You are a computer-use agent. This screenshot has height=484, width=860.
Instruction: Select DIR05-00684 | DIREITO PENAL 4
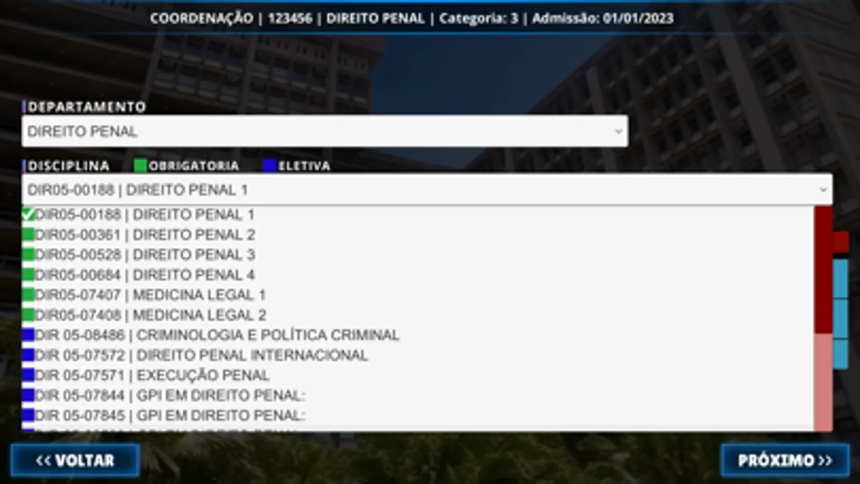coord(417,275)
